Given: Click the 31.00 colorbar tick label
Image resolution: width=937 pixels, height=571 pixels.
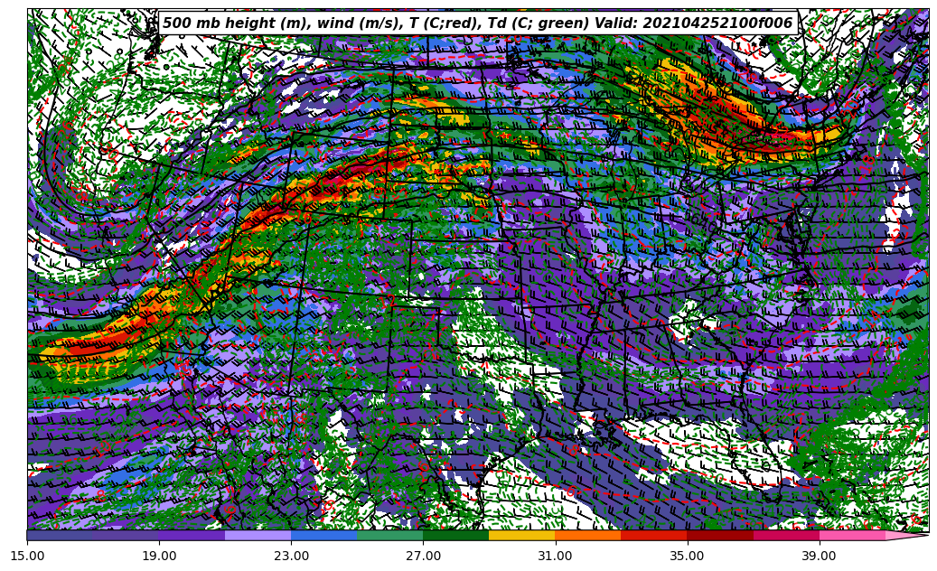Looking at the screenshot, I should click(555, 556).
